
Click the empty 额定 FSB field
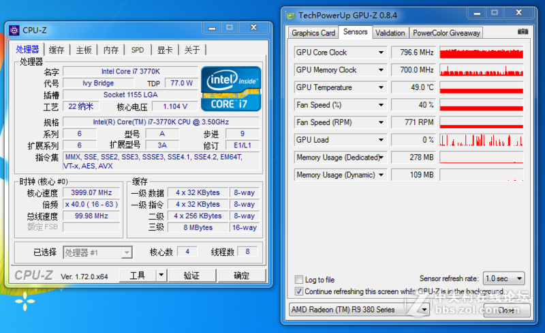tap(91, 227)
